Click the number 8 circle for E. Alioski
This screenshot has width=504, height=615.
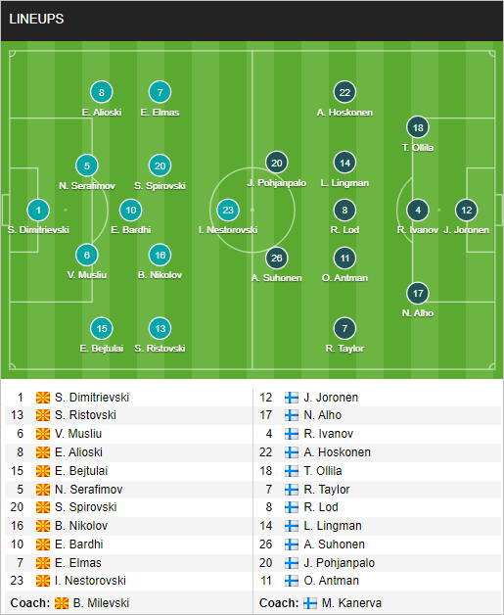click(102, 93)
